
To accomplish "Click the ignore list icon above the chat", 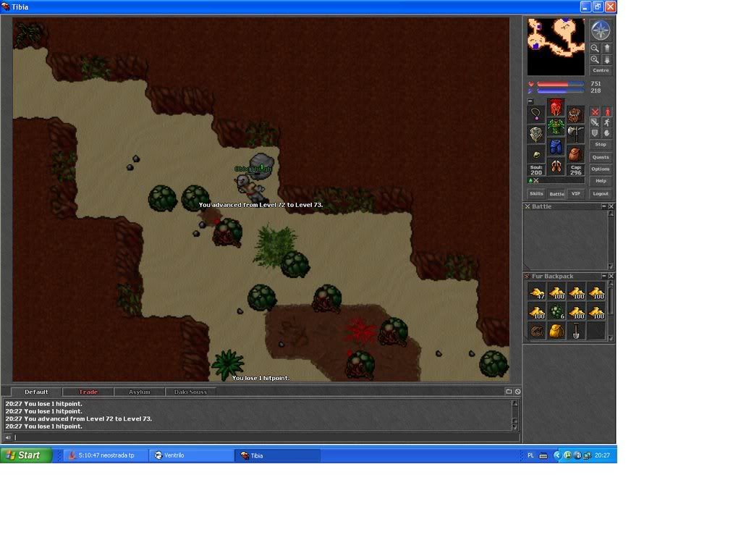I will [518, 392].
